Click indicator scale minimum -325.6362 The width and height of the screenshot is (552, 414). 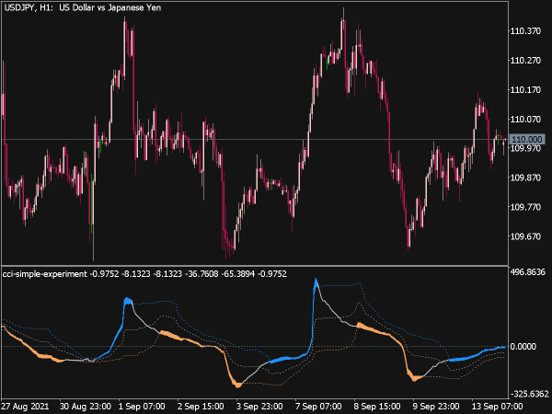[529, 394]
